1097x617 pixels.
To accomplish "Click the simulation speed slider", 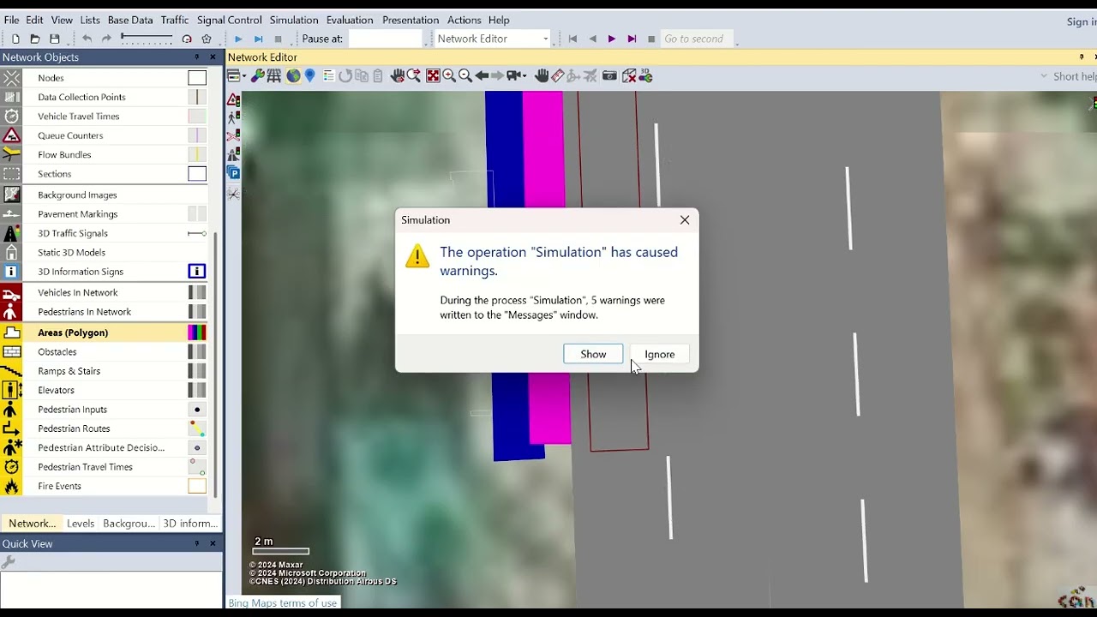I will click(x=147, y=38).
